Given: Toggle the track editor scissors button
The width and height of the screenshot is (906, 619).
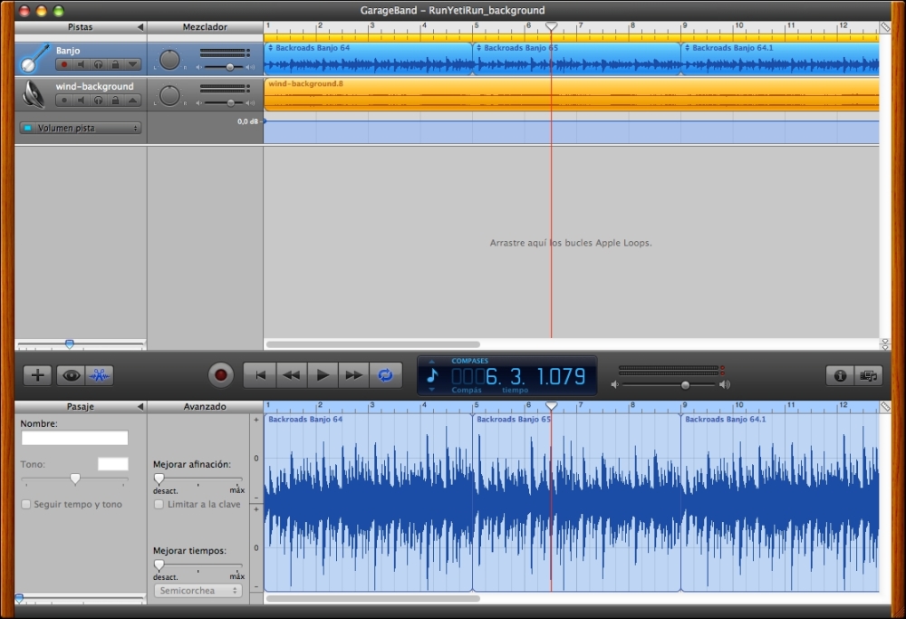Looking at the screenshot, I should pyautogui.click(x=100, y=376).
